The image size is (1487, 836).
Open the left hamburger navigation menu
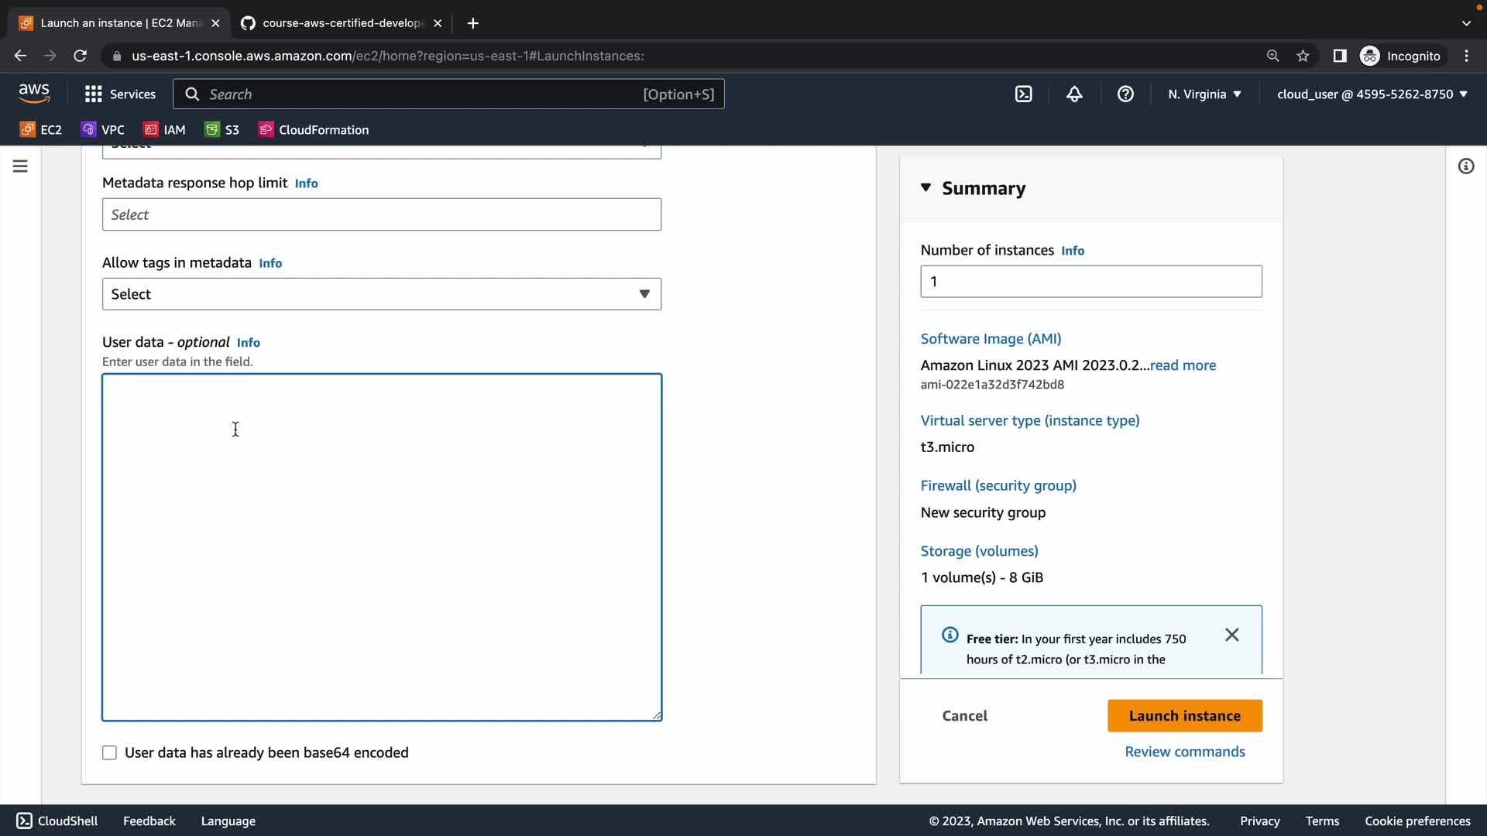pyautogui.click(x=20, y=166)
